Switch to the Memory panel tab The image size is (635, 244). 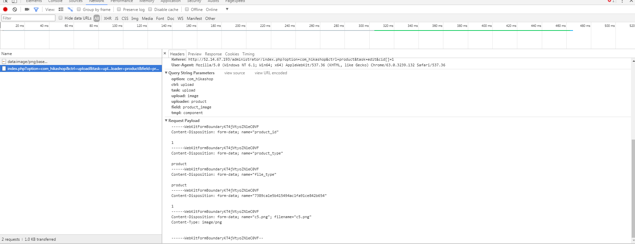tap(147, 1)
